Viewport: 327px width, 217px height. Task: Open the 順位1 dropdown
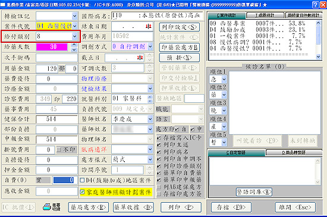[224, 79]
